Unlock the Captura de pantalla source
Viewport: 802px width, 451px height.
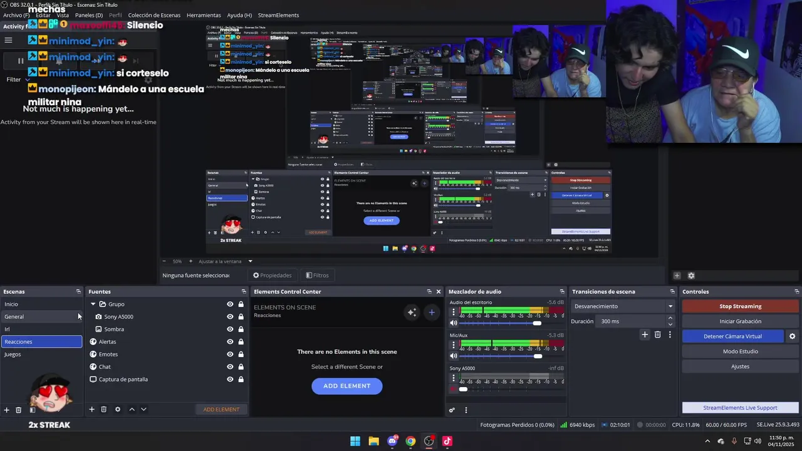coord(241,380)
